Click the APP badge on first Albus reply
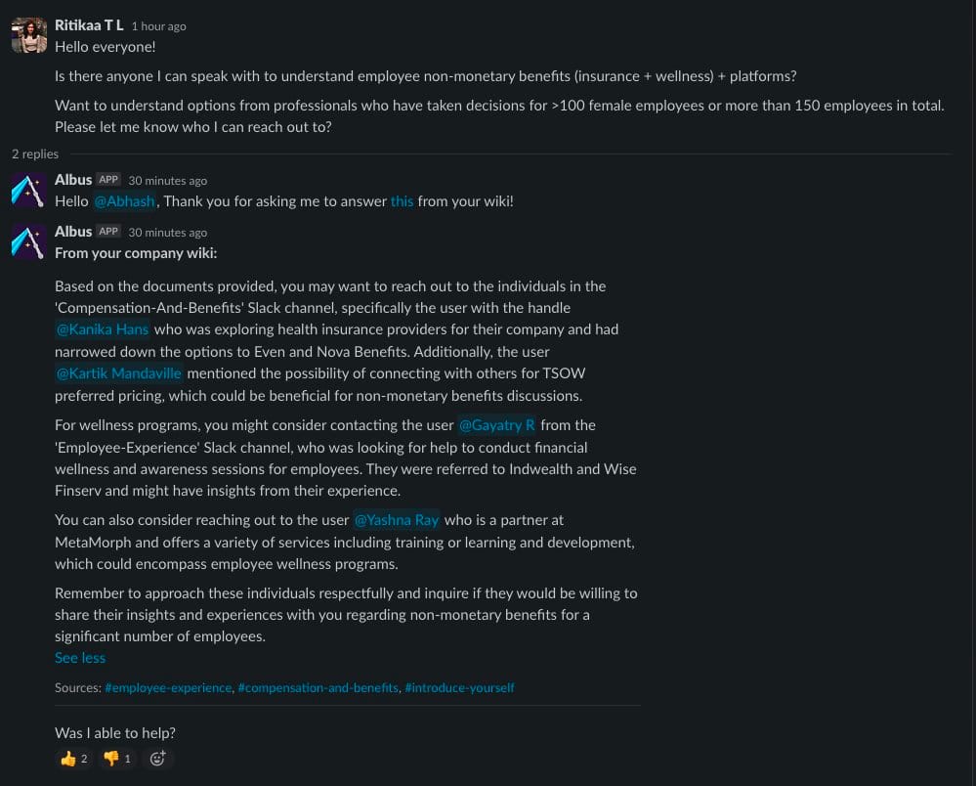 108,180
